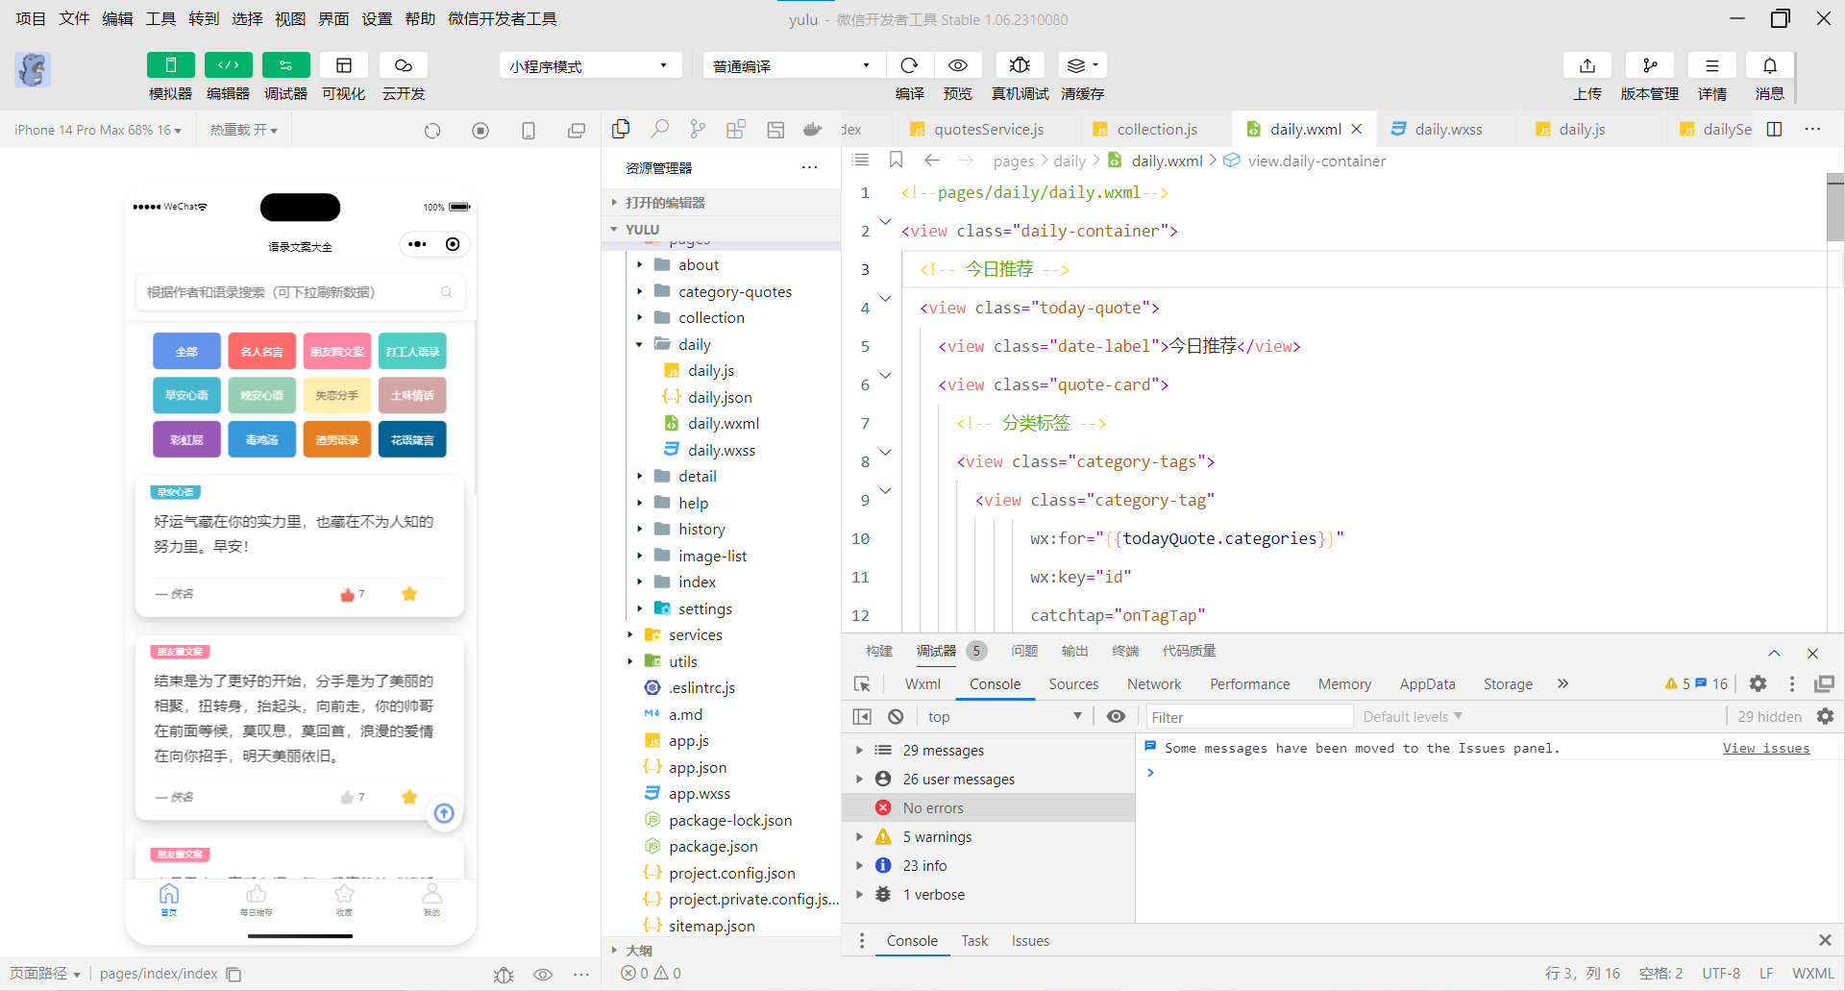Screen dimensions: 1845x991
Task: Open the normal compile mode dropdown
Action: 793,65
